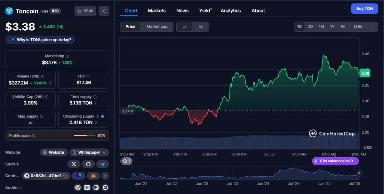The height and width of the screenshot is (194, 384).
Task: Open the TON enhances its D... event tag
Action: [x=335, y=161]
